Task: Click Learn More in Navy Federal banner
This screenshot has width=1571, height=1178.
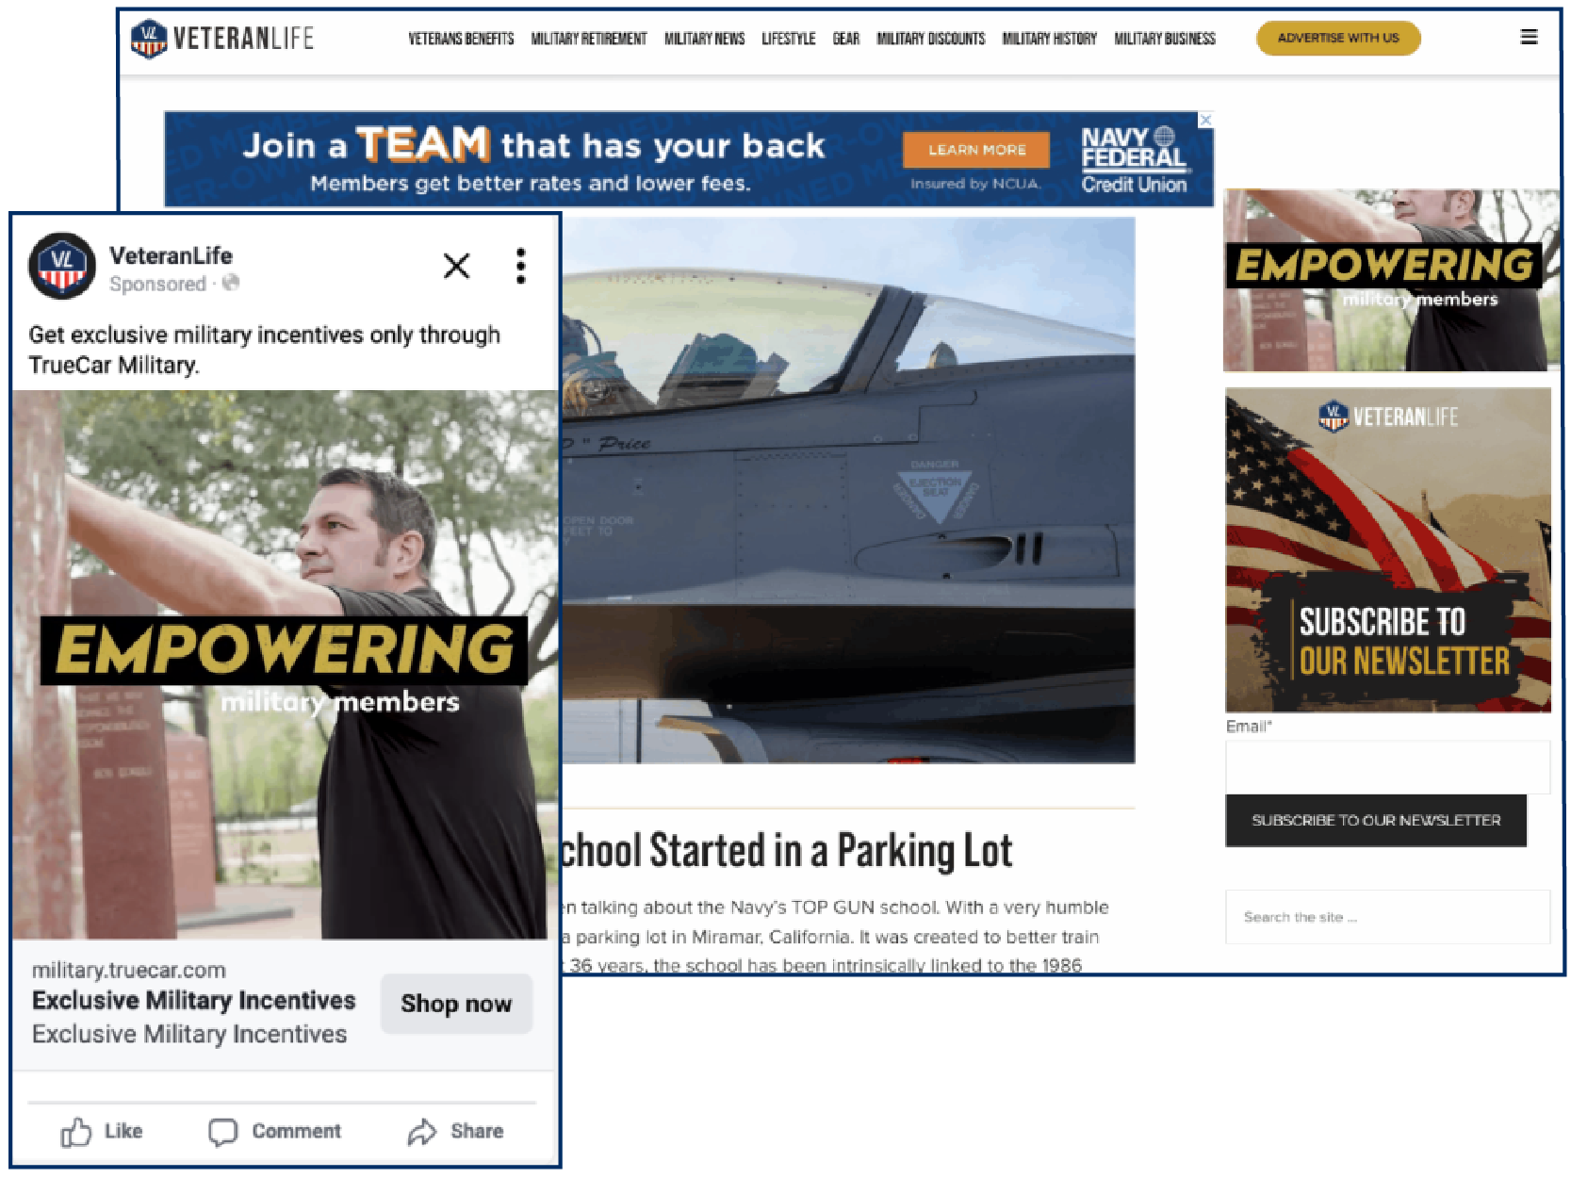Action: [x=976, y=150]
